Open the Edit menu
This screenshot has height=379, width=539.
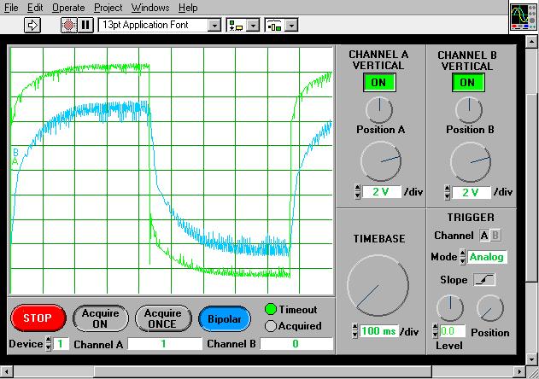(x=35, y=8)
